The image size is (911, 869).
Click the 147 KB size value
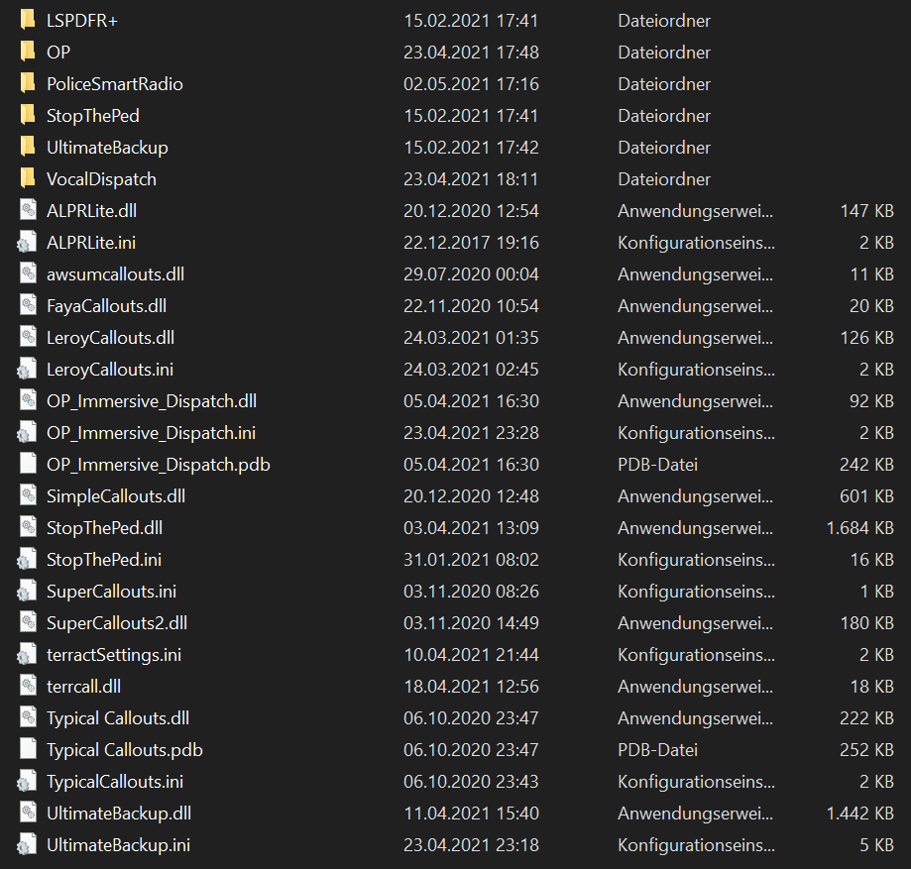pos(866,210)
